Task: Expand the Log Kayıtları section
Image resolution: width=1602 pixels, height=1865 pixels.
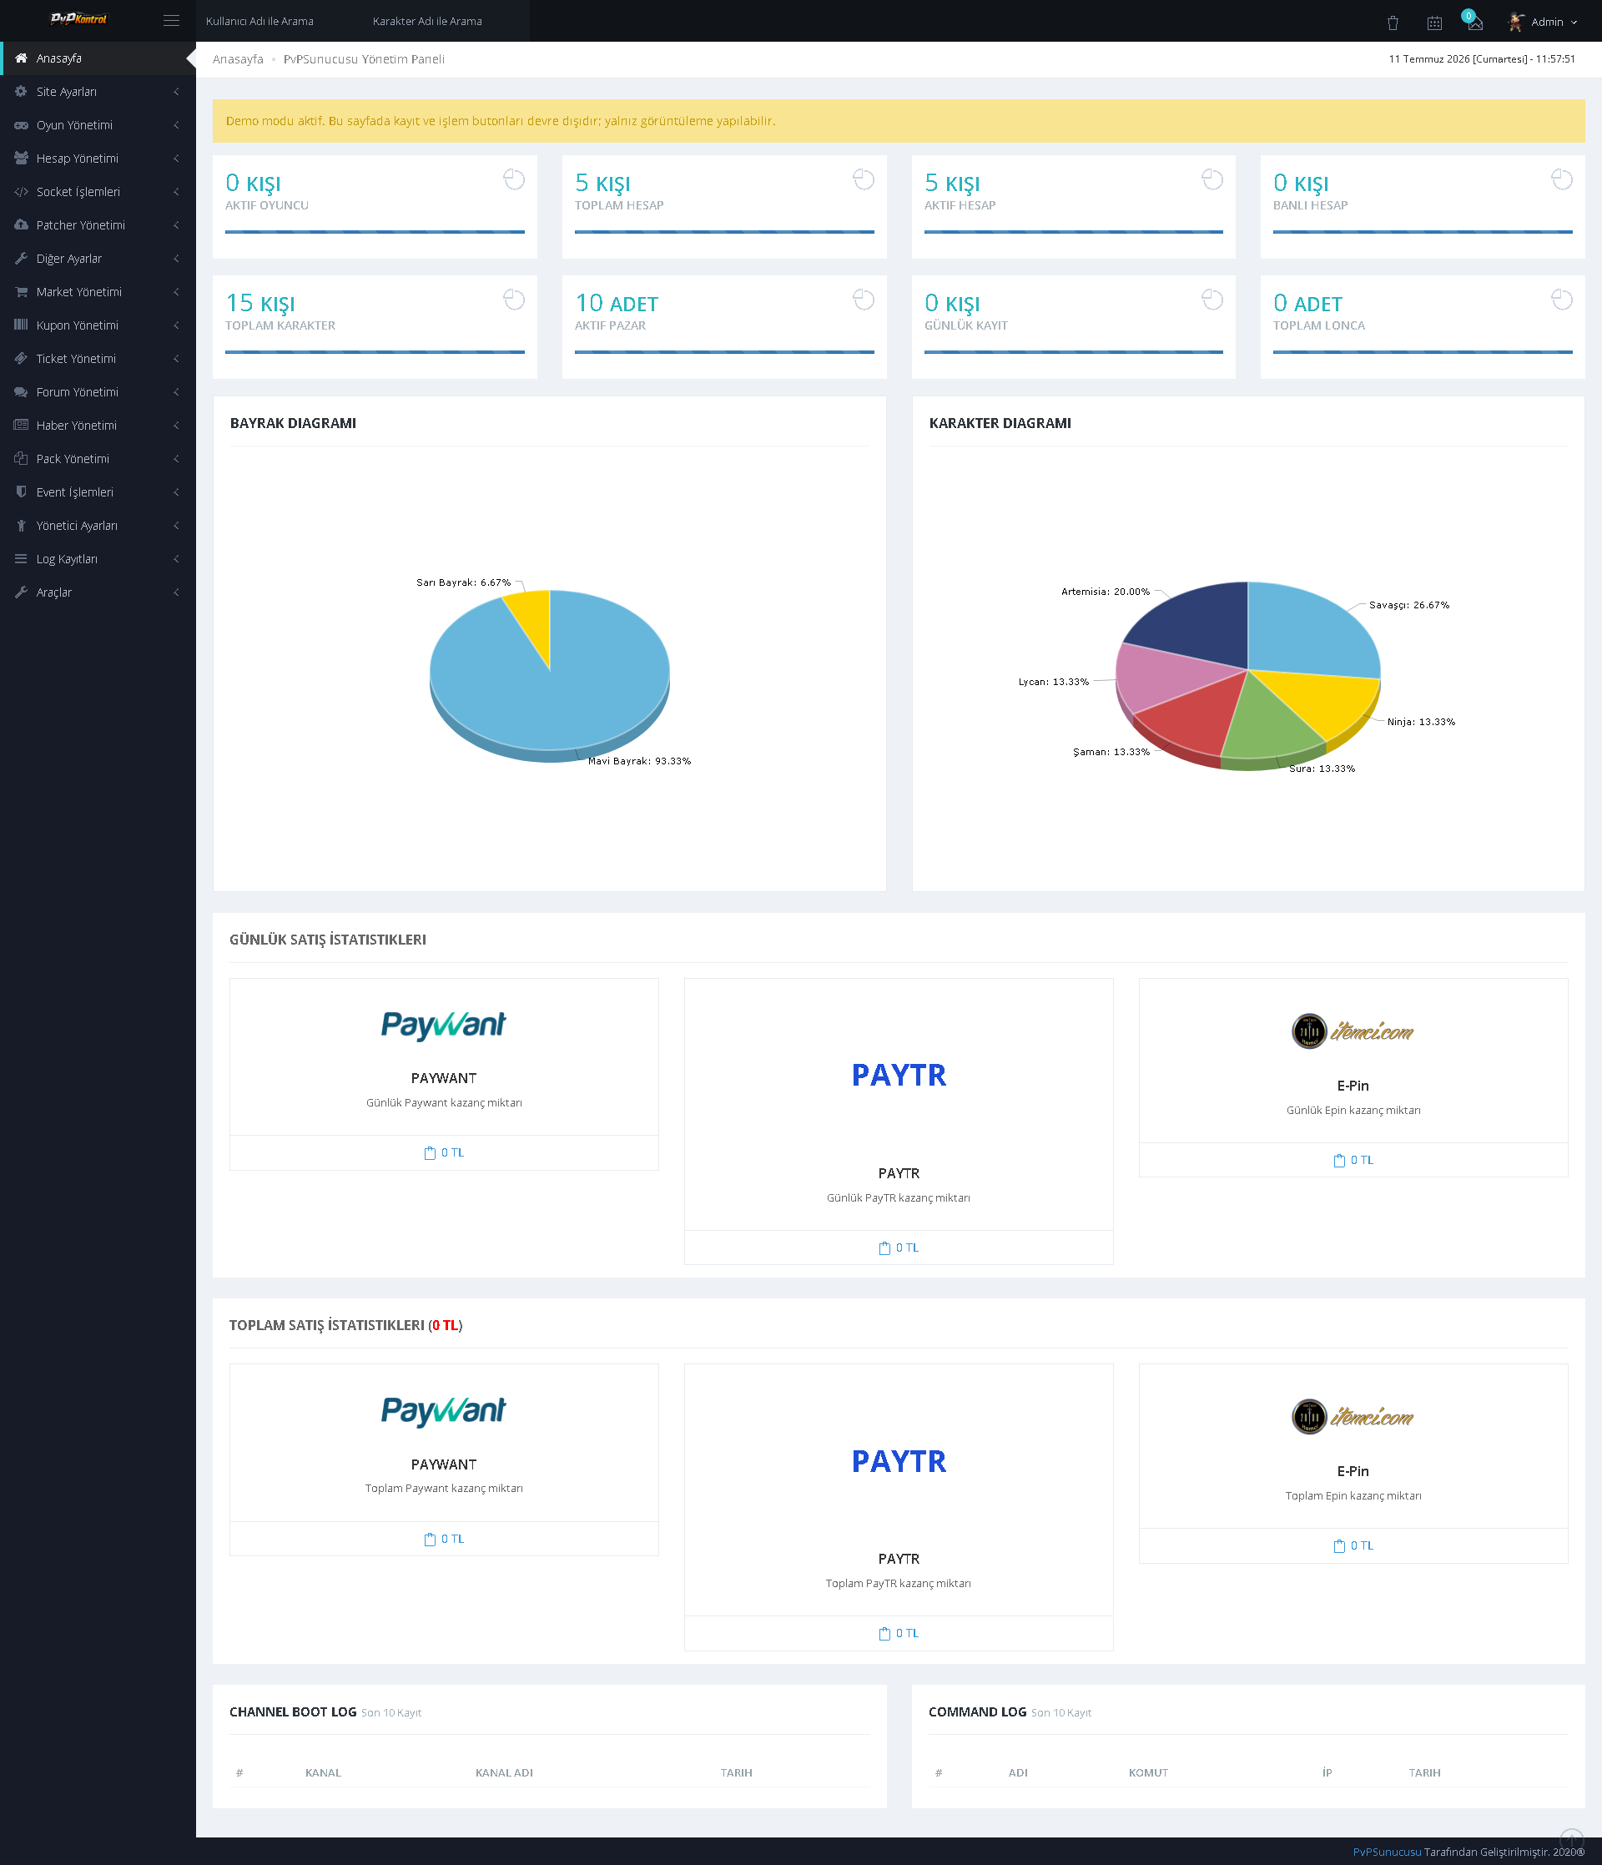Action: 98,559
